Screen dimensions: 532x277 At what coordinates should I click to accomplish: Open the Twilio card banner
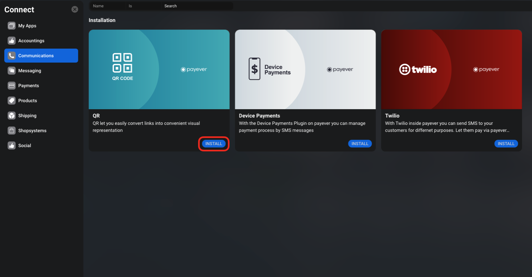point(452,69)
